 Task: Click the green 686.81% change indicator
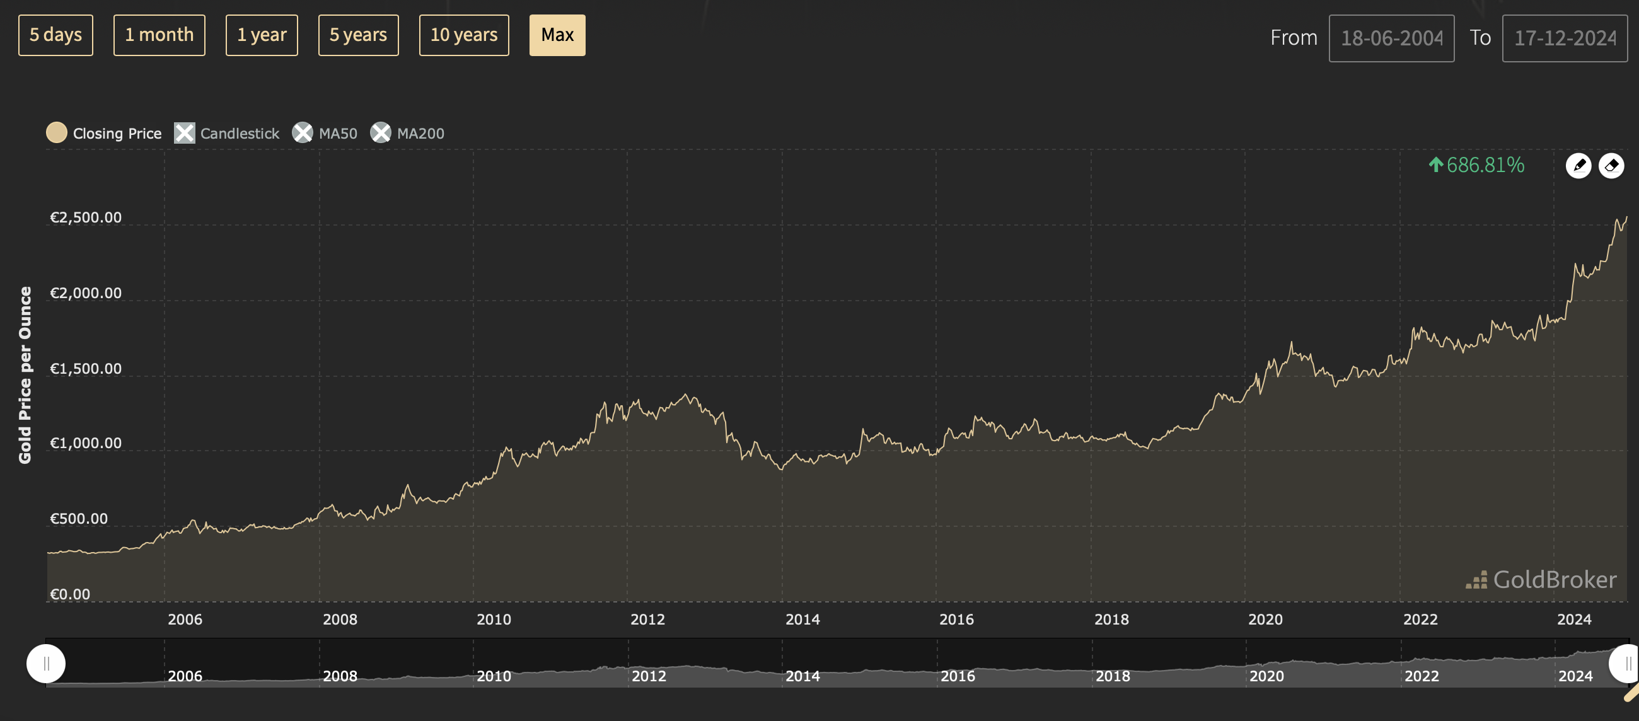[1476, 166]
